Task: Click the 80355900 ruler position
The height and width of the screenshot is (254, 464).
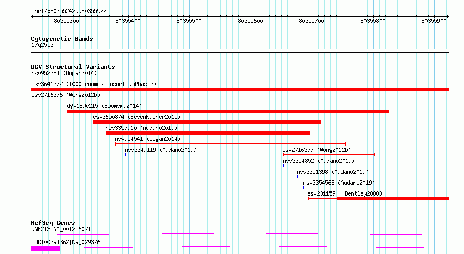Action: click(x=434, y=21)
